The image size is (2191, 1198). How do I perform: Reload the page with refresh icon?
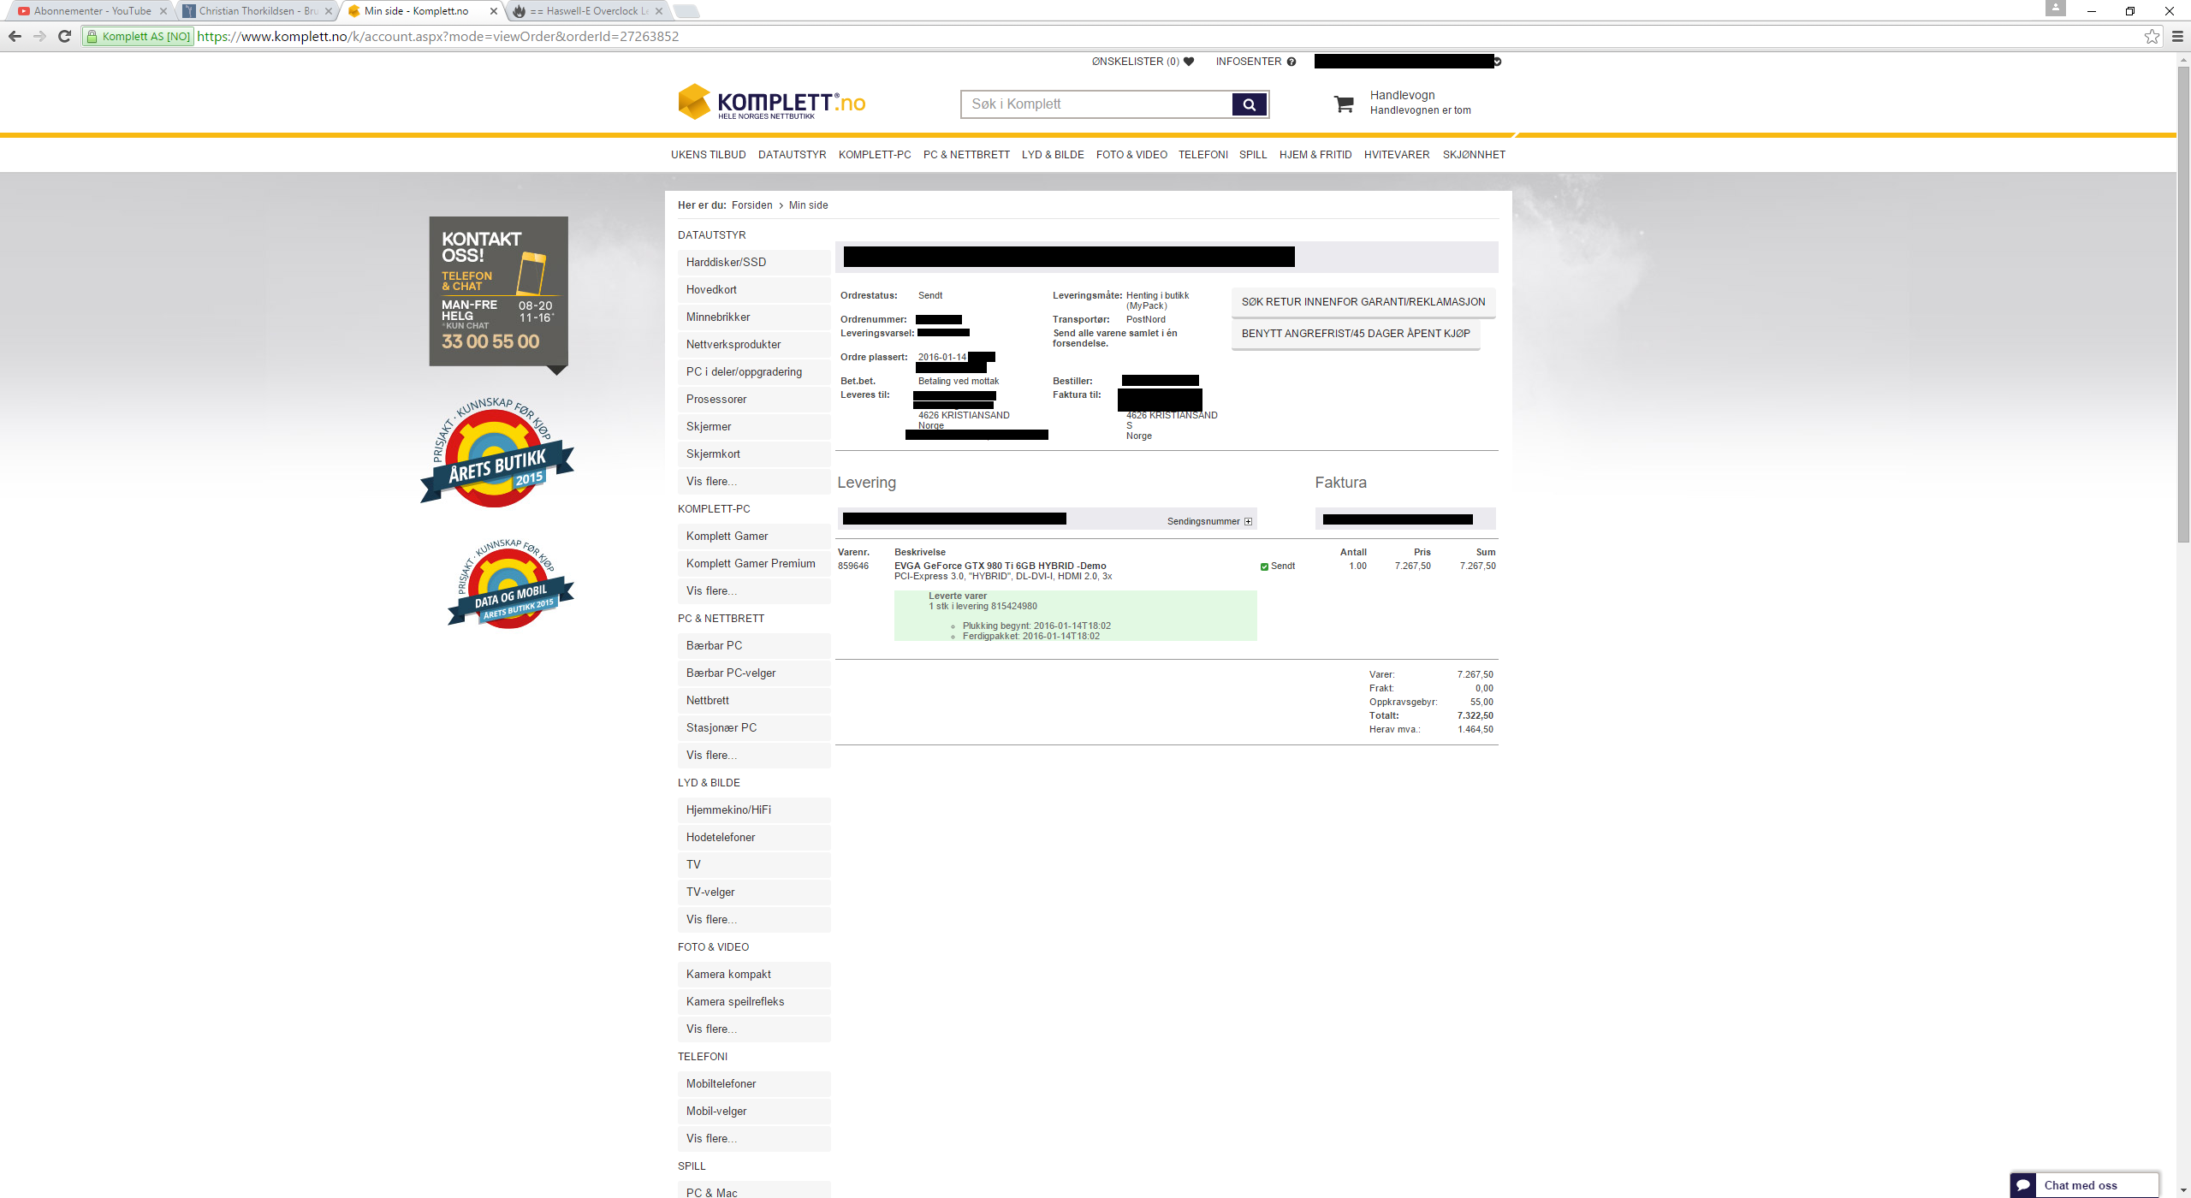click(x=64, y=36)
